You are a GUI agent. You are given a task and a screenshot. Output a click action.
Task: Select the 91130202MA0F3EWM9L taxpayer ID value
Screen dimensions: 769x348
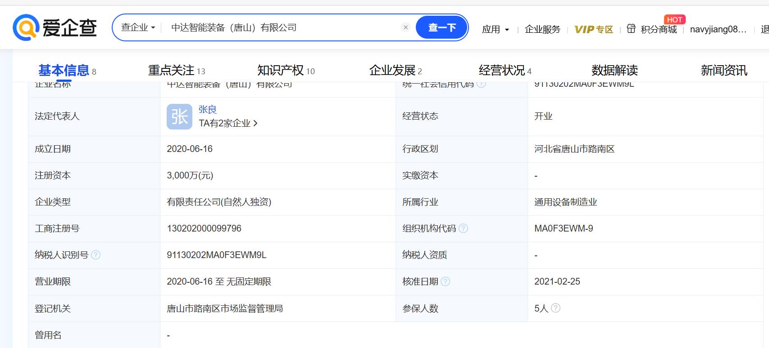(217, 255)
